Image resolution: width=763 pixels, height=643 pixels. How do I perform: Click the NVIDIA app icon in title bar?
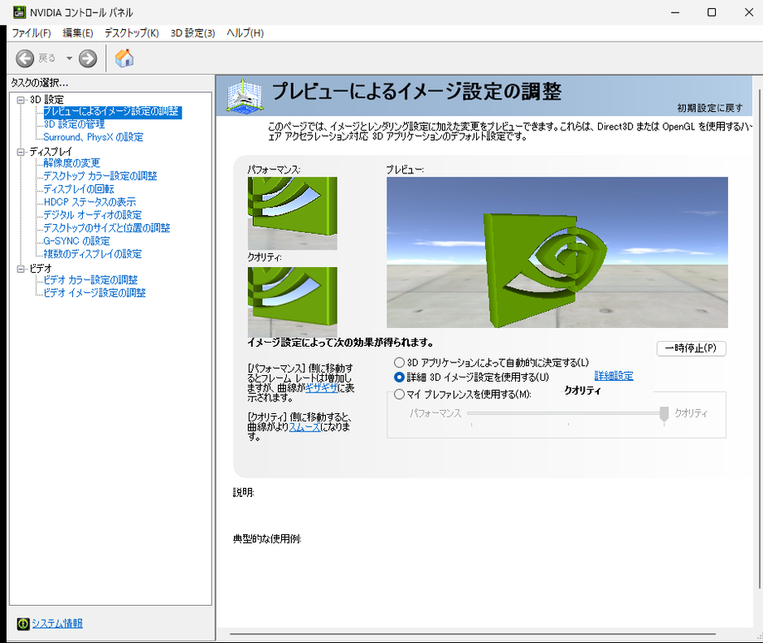19,12
